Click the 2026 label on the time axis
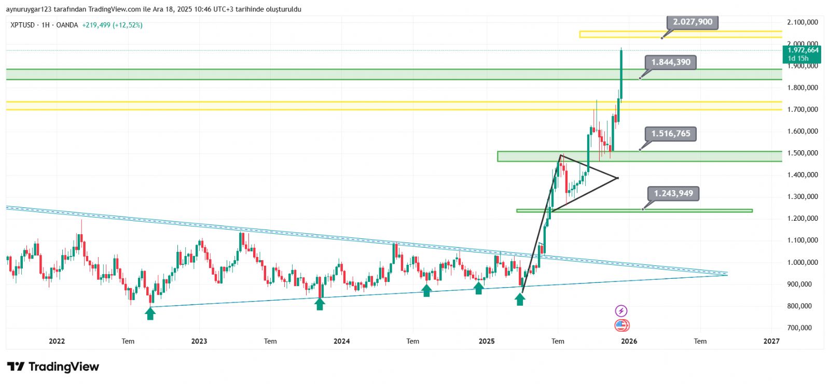830x384 pixels. click(629, 341)
